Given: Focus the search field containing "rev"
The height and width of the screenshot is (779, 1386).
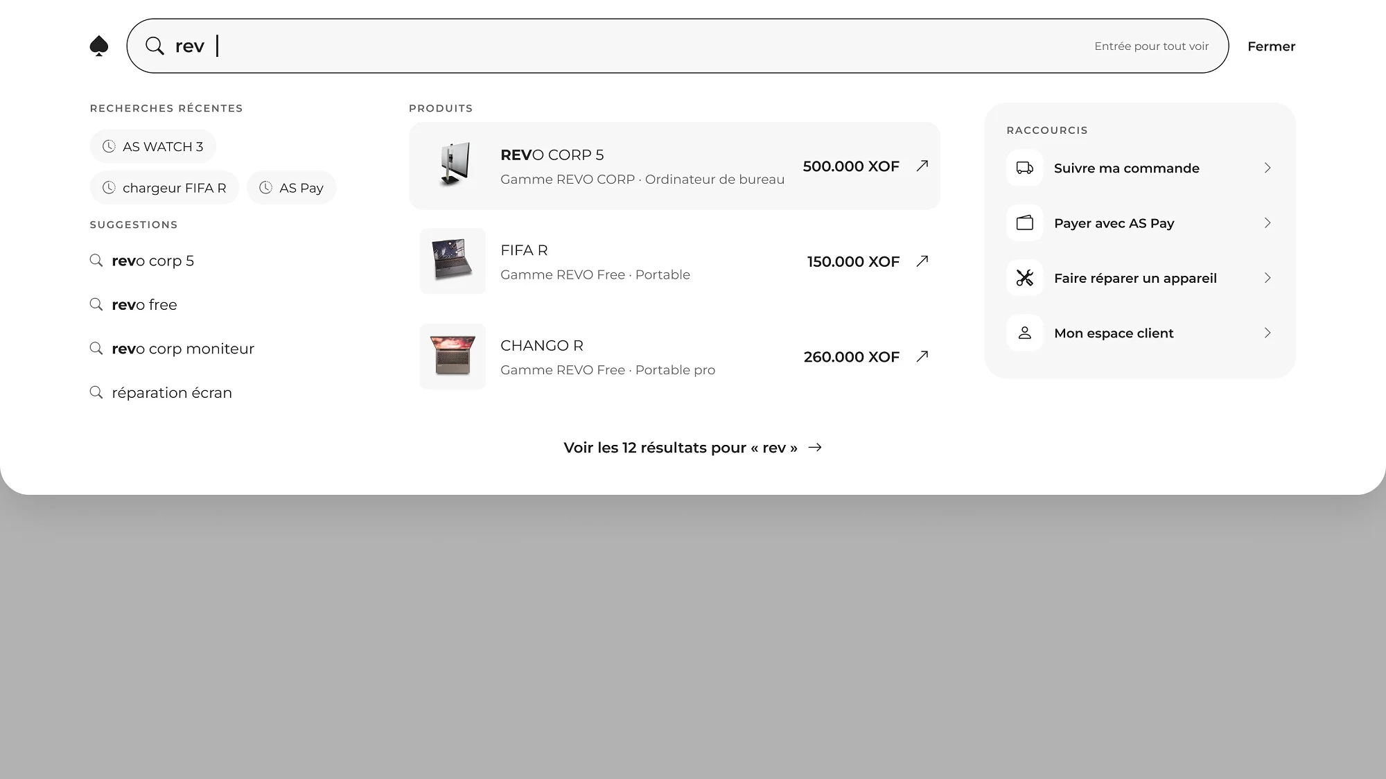Looking at the screenshot, I should [x=677, y=46].
